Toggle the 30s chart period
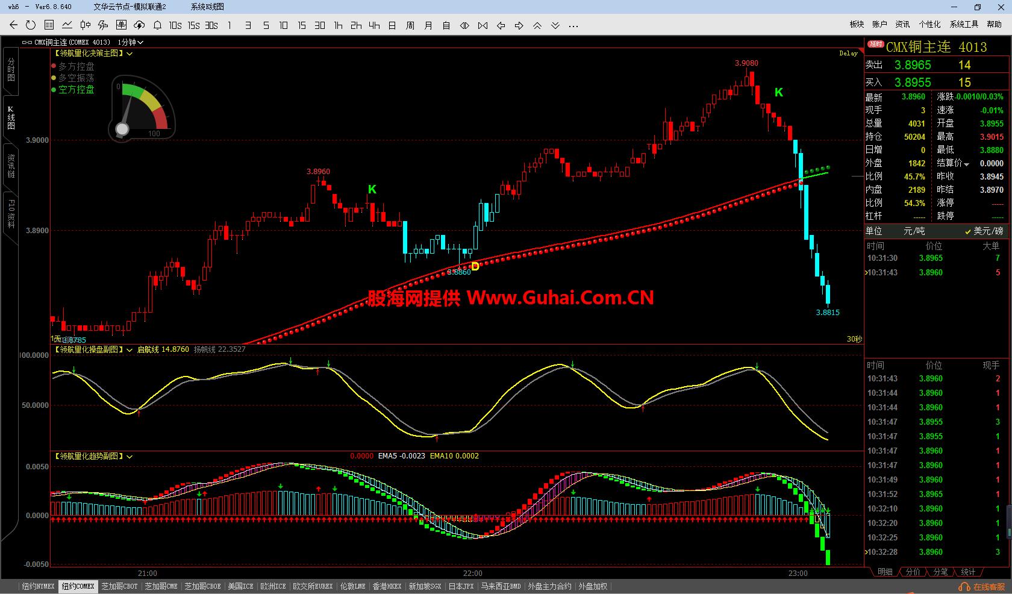Viewport: 1012px width, 594px height. 211,25
